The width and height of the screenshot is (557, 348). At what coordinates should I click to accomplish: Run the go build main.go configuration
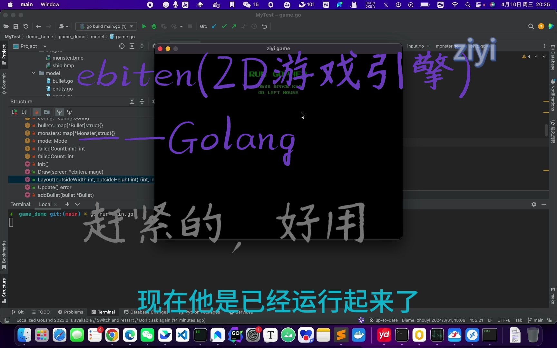(144, 26)
